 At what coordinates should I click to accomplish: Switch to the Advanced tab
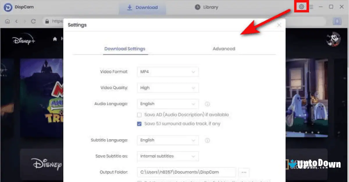224,49
